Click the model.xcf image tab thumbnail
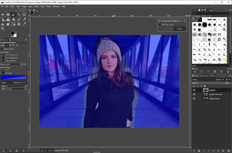Screen dimensions: 232x153 (x=32, y=11)
